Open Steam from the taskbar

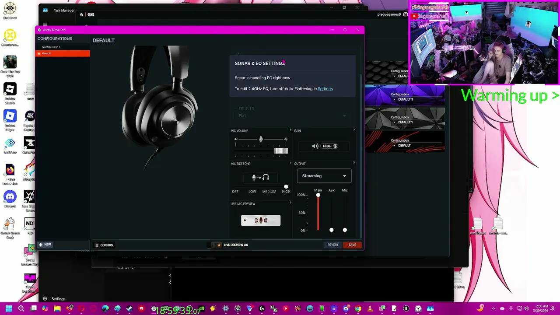129,309
